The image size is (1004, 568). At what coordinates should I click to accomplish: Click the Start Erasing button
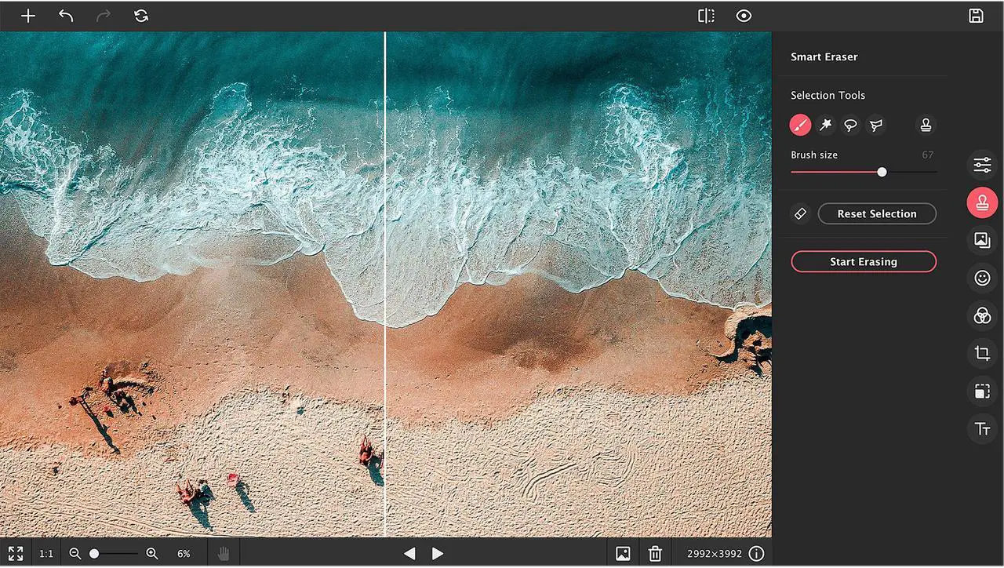[x=863, y=262]
